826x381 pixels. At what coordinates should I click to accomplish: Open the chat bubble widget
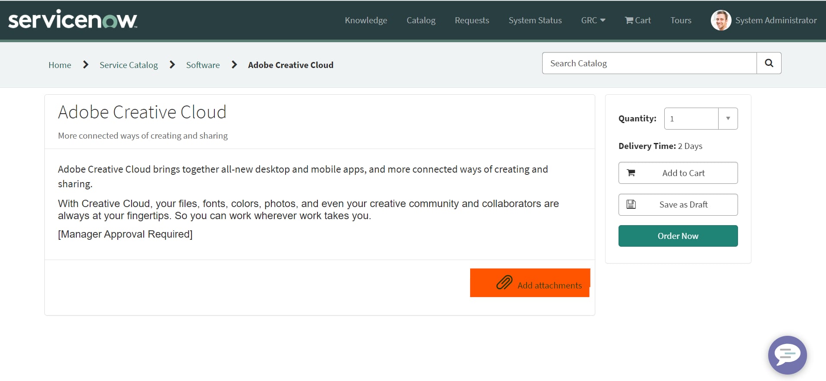[x=787, y=355]
